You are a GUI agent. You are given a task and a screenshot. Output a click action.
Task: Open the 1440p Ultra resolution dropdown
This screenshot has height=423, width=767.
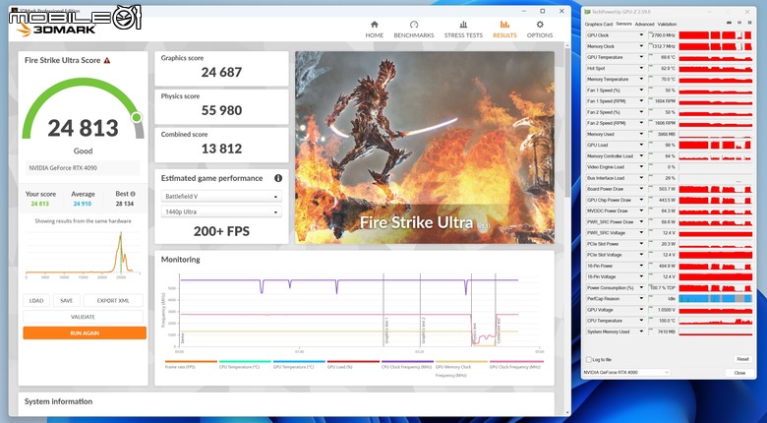[221, 211]
